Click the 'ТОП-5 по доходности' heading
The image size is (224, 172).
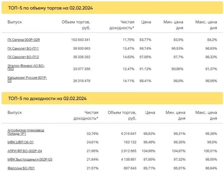[47, 98]
